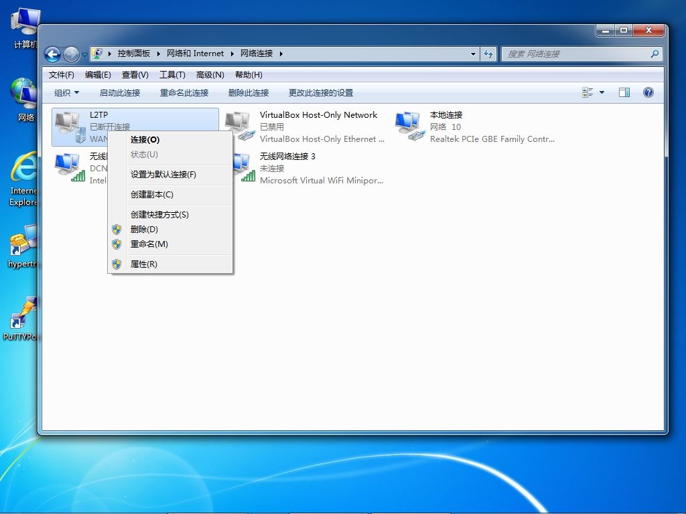Select 网络连接 in the breadcrumb

257,54
